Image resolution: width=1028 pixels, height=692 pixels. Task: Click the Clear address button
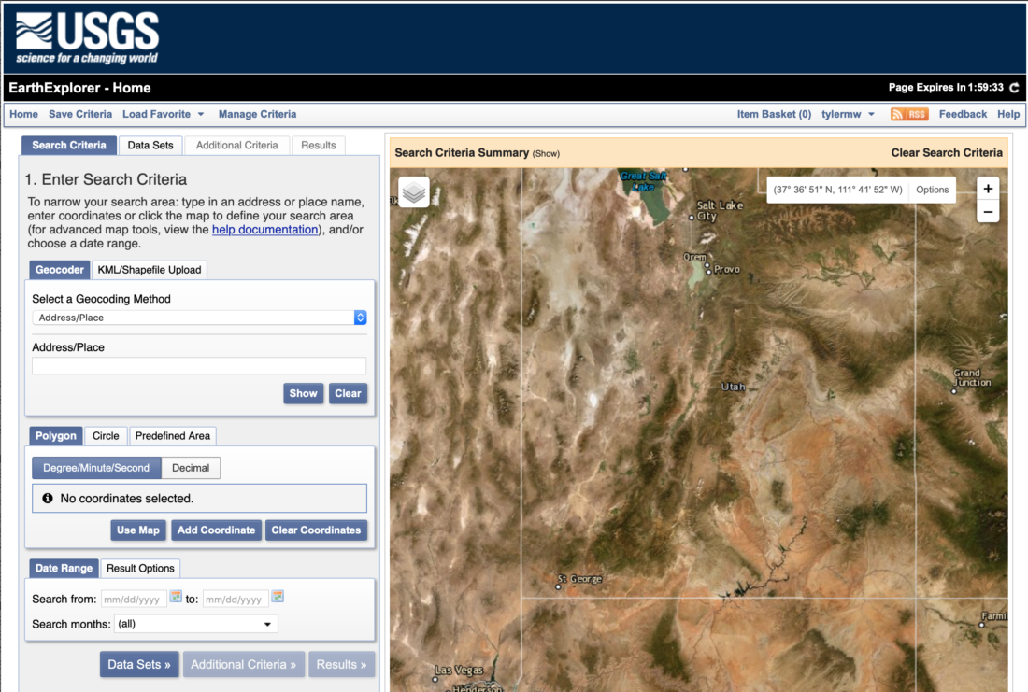(x=348, y=393)
